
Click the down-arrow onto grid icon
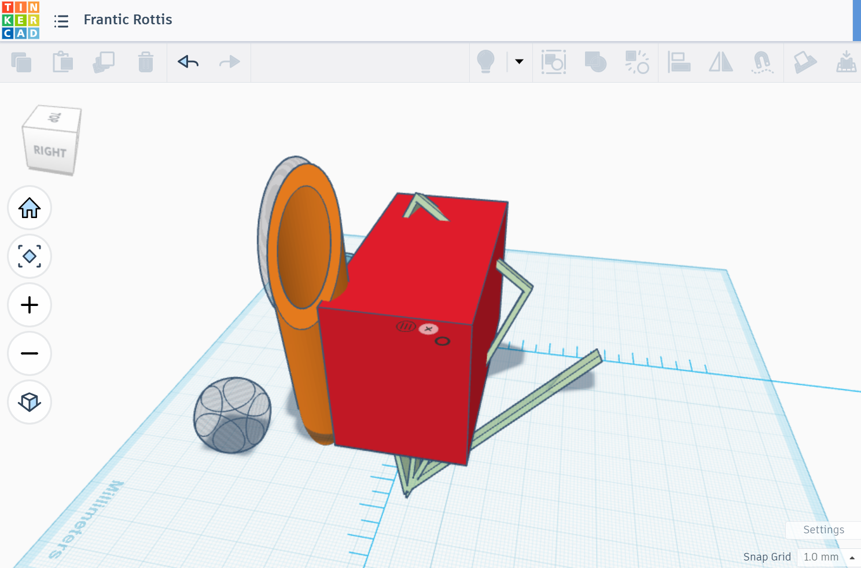pos(847,62)
